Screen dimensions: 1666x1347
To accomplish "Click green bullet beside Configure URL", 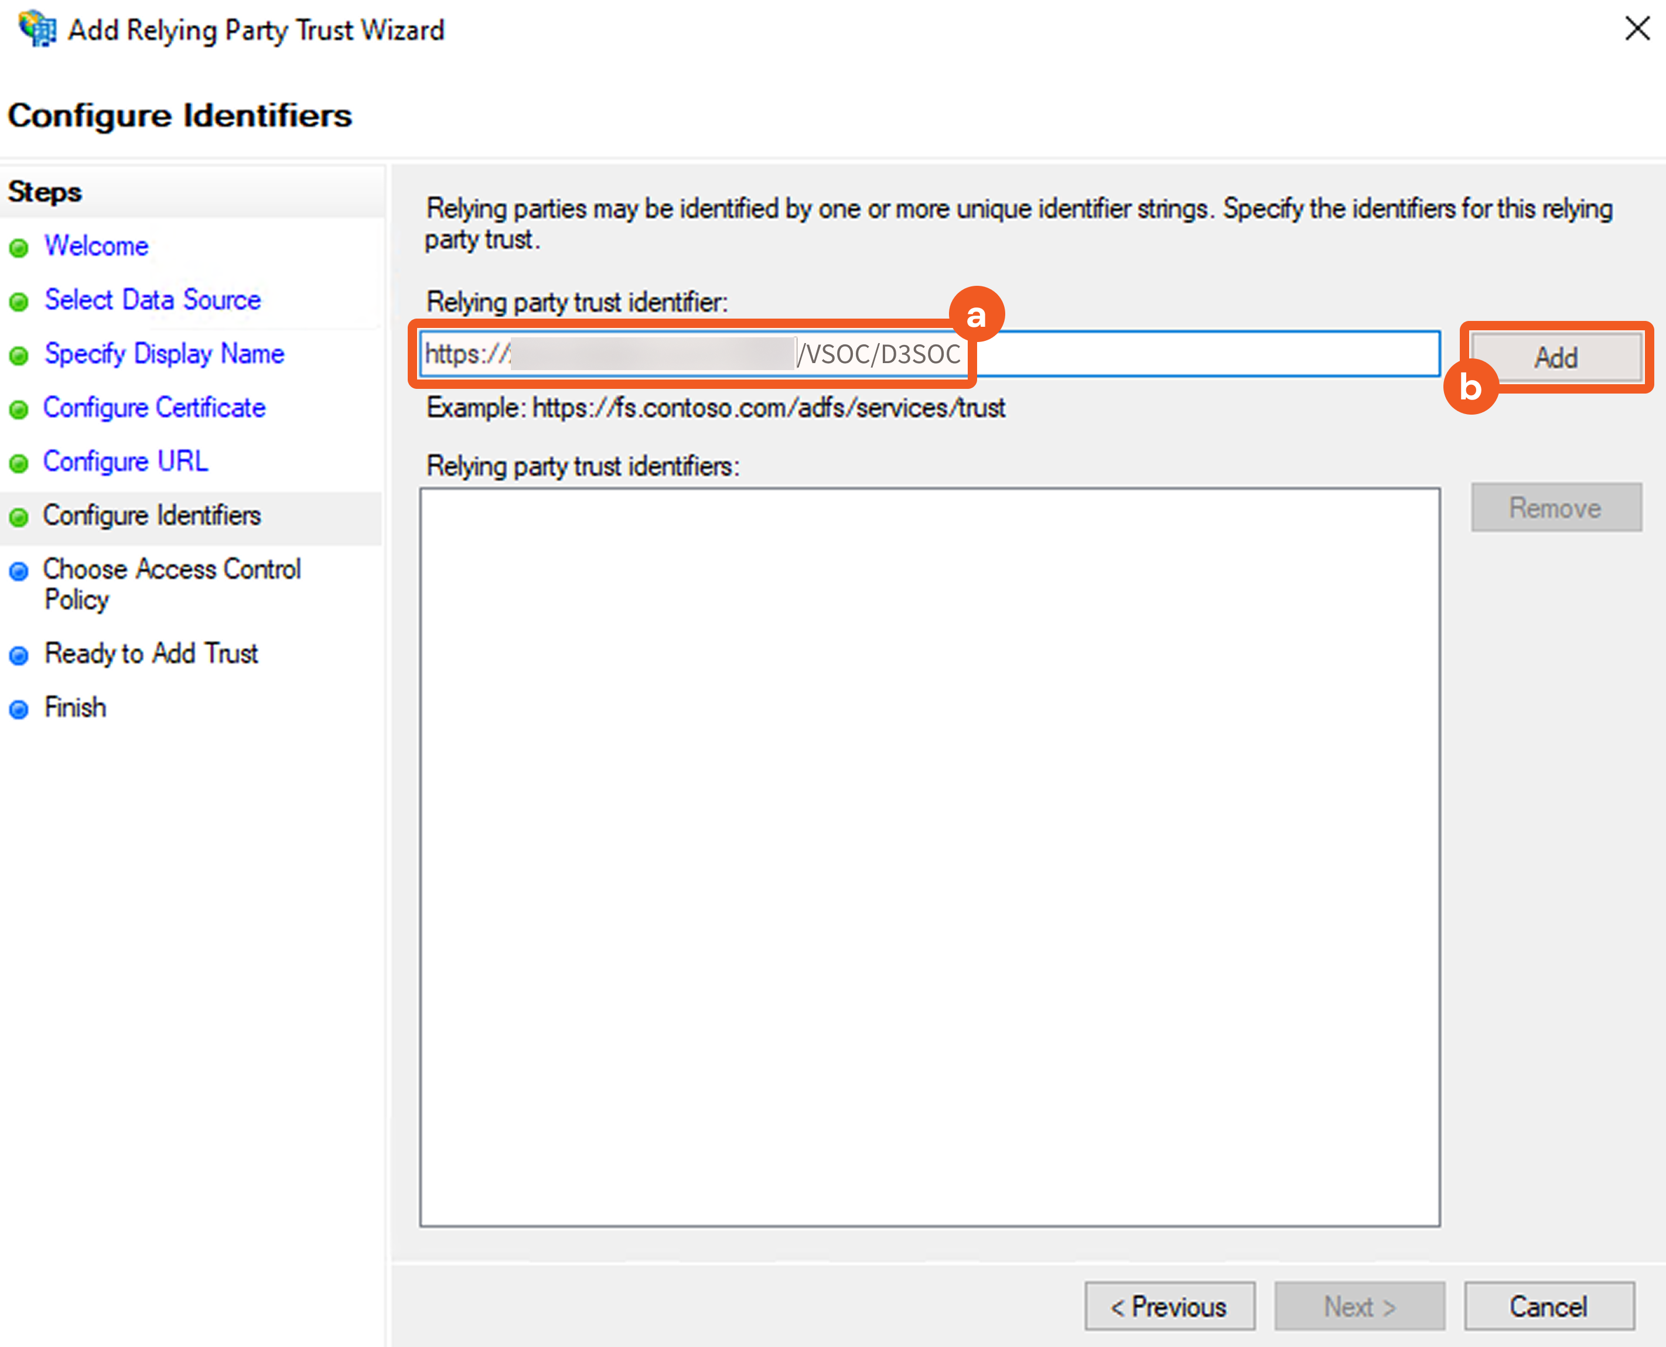I will (x=19, y=464).
